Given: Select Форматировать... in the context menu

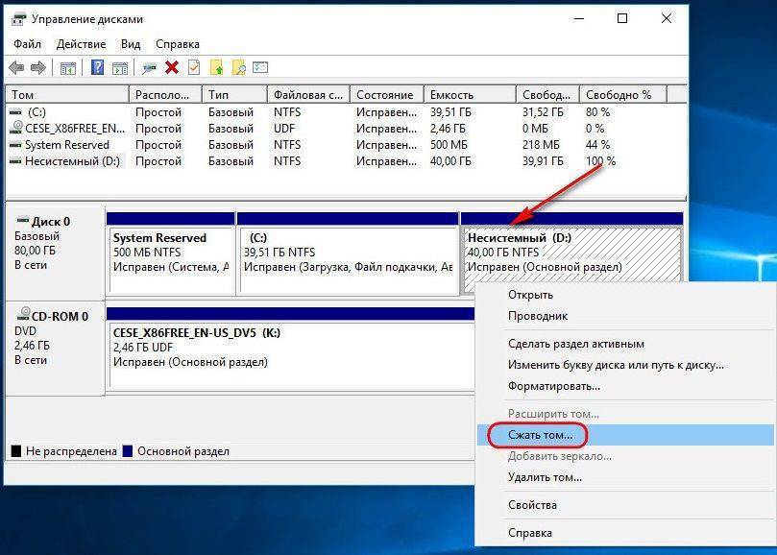Looking at the screenshot, I should [x=553, y=386].
